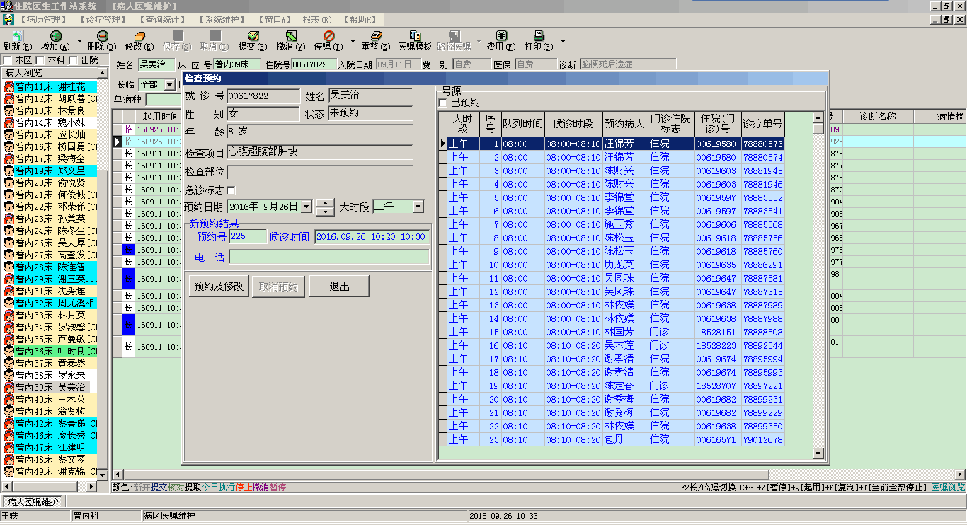Click the 电话 phone input field
The image size is (967, 525).
[329, 257]
